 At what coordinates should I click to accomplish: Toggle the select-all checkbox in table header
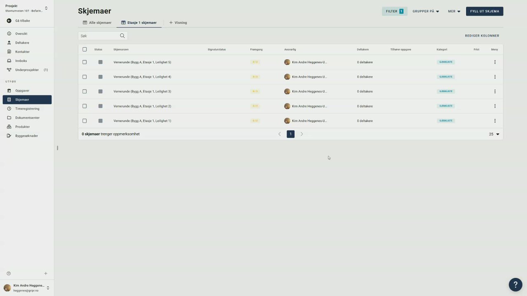click(x=84, y=49)
